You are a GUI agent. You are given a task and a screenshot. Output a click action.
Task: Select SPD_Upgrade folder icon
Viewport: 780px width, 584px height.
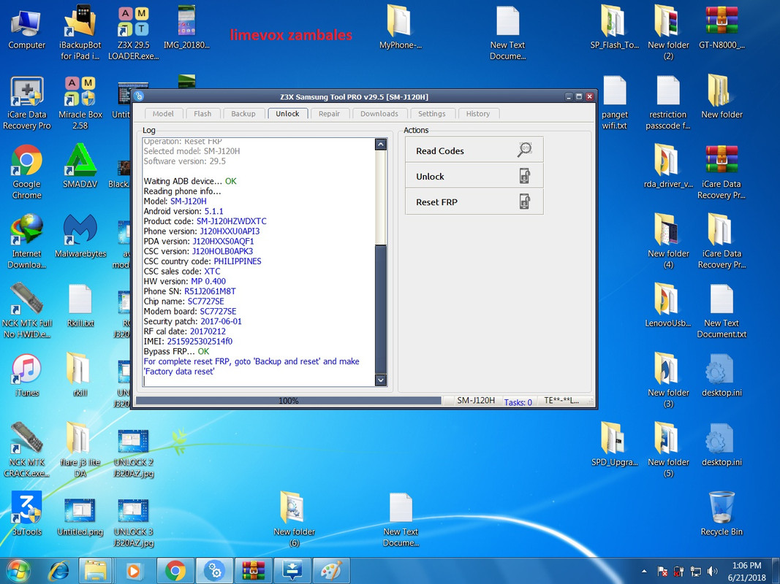(614, 445)
